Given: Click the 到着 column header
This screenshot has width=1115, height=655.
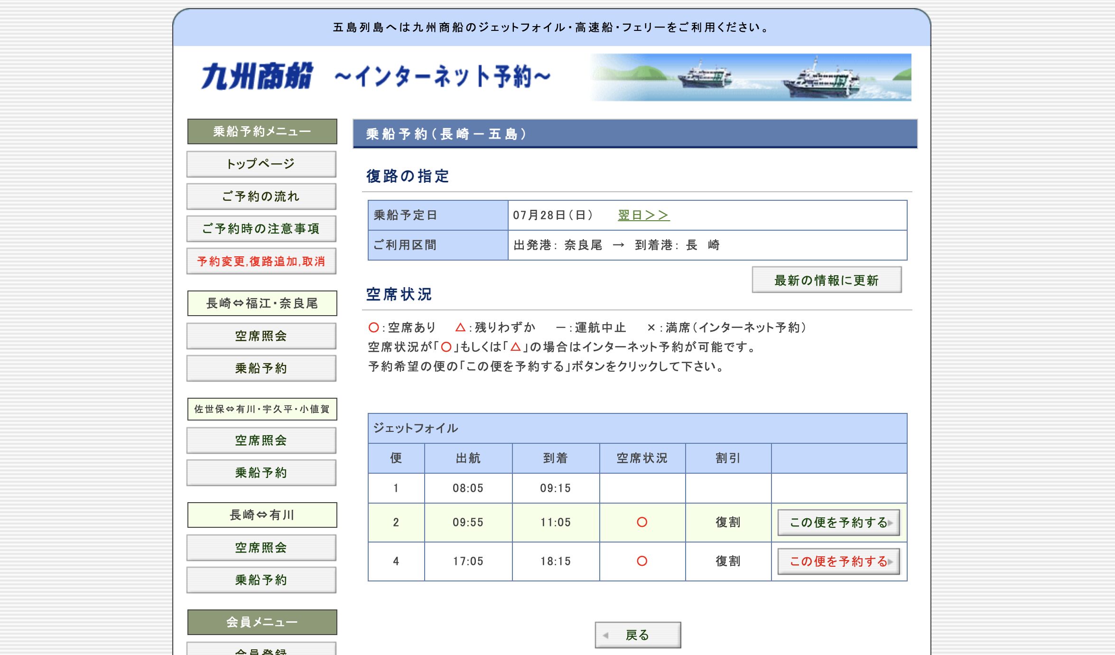Looking at the screenshot, I should (556, 458).
